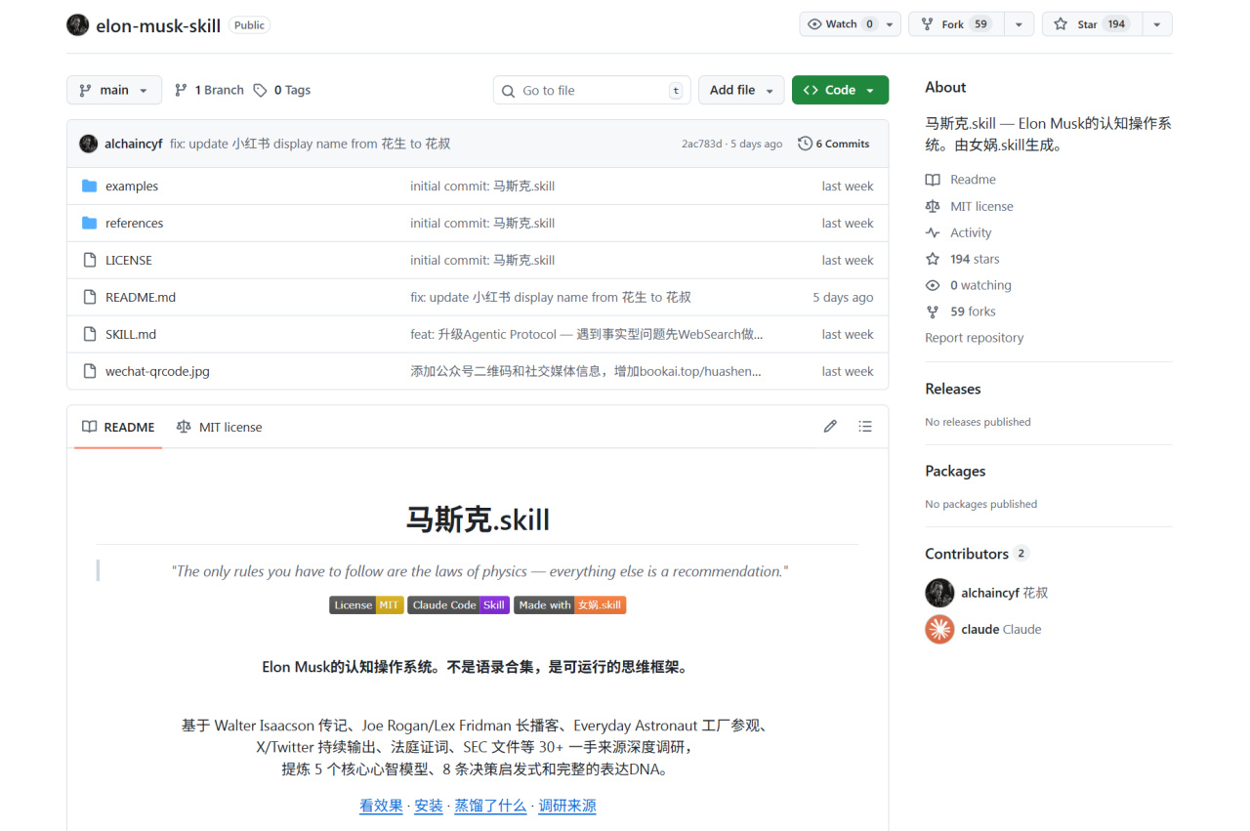This screenshot has width=1250, height=831.
Task: Open the Add file dropdown
Action: pos(741,90)
